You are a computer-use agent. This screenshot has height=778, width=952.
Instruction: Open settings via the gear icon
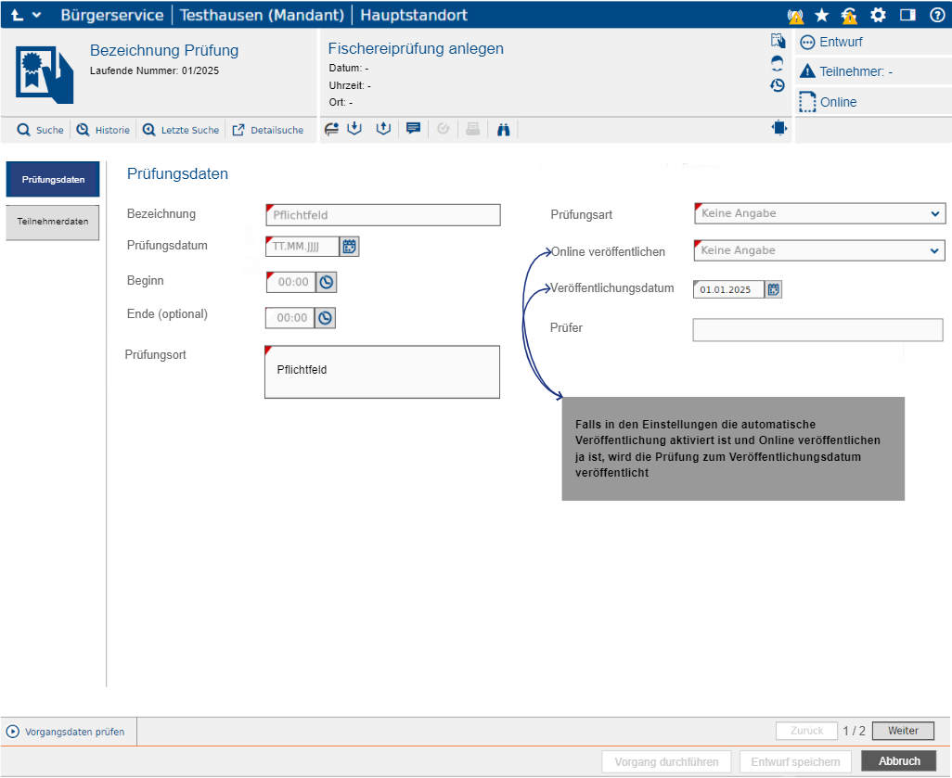(x=878, y=16)
